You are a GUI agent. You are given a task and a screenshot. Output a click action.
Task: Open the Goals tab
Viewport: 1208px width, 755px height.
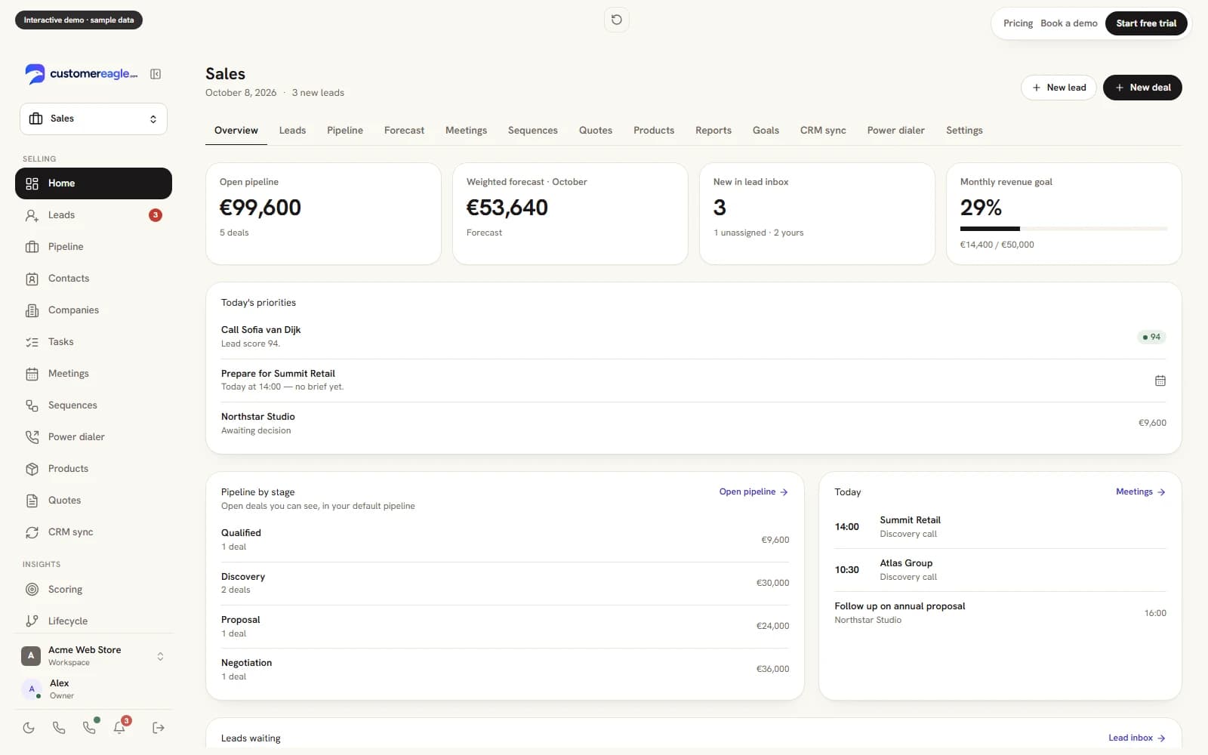tap(766, 131)
